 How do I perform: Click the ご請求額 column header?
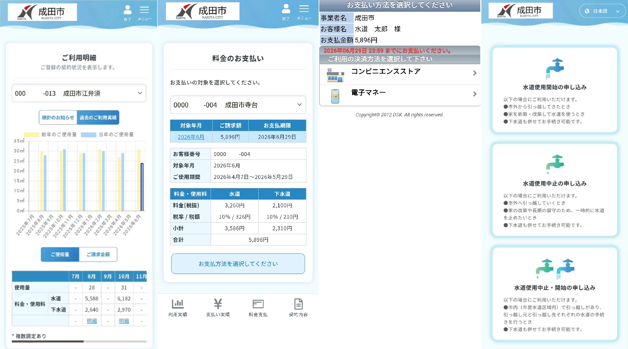coord(231,126)
